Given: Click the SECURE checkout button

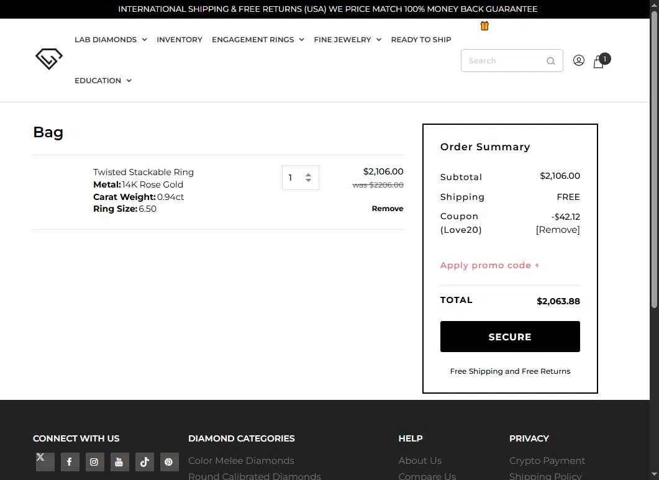Looking at the screenshot, I should [510, 337].
